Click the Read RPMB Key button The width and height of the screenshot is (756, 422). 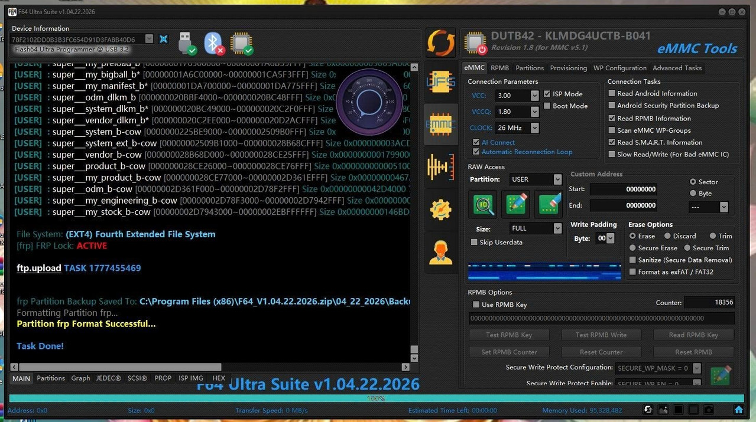[693, 335]
